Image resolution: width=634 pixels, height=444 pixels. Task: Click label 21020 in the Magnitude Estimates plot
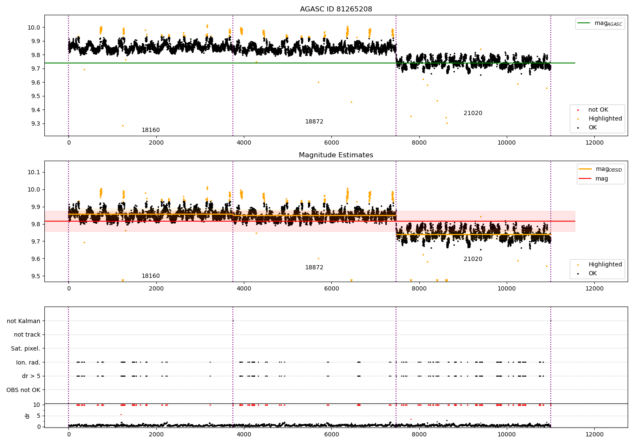[473, 259]
